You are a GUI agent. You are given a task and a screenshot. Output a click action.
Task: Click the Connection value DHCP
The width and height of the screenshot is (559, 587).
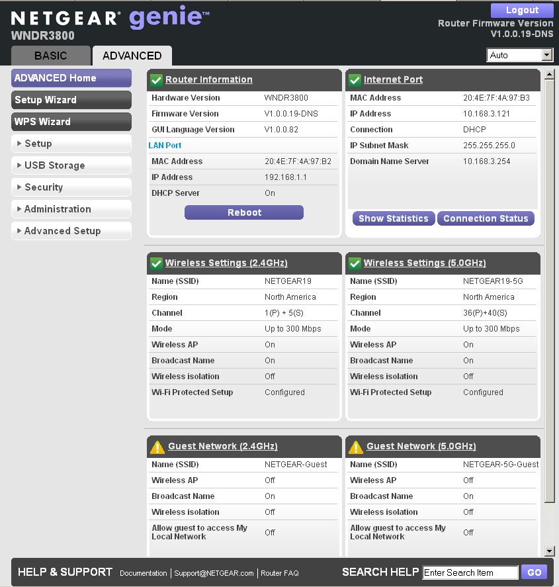click(x=474, y=130)
